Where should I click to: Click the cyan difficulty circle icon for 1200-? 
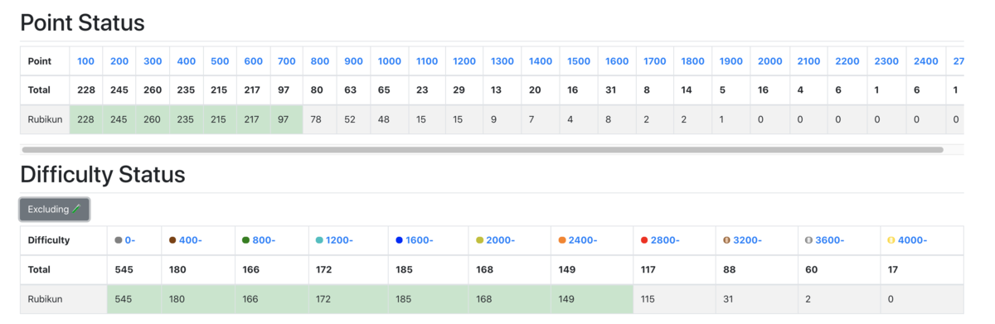tap(320, 240)
